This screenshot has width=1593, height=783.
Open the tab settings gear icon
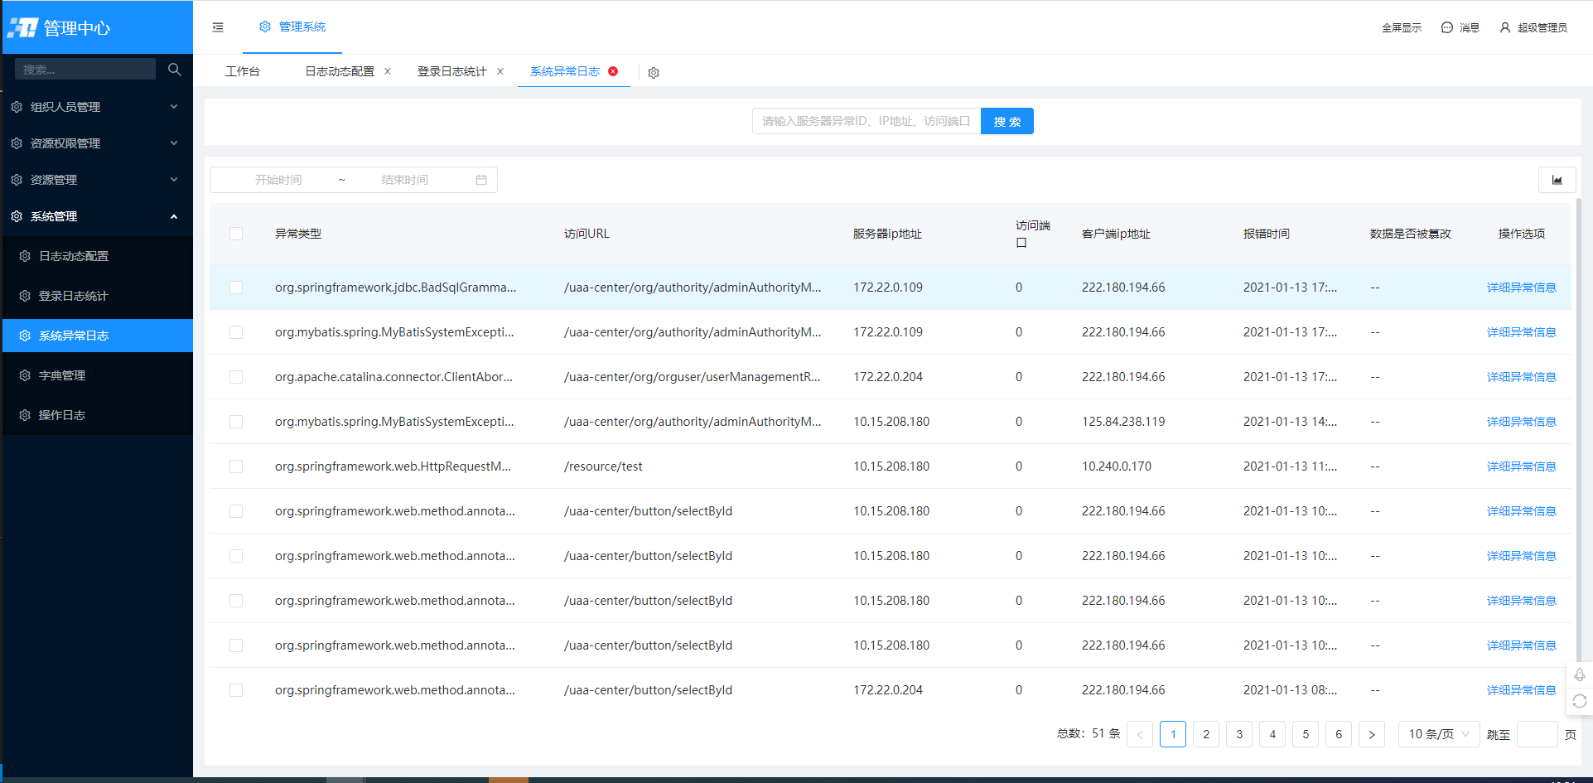654,73
